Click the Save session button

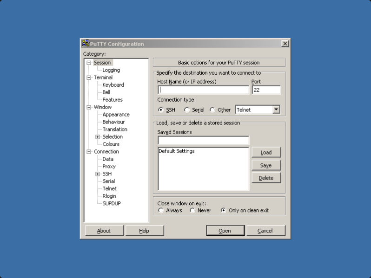click(266, 165)
